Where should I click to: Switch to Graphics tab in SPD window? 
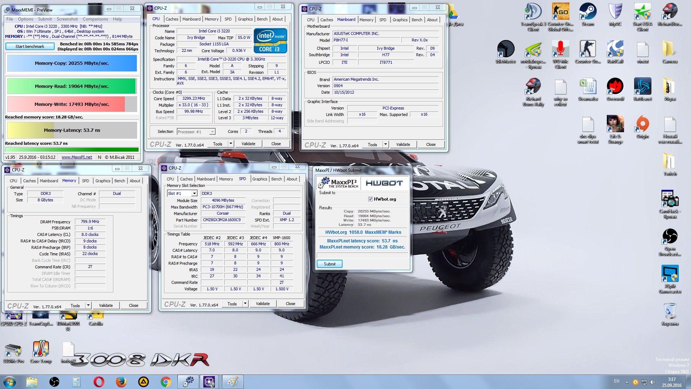[x=259, y=179]
